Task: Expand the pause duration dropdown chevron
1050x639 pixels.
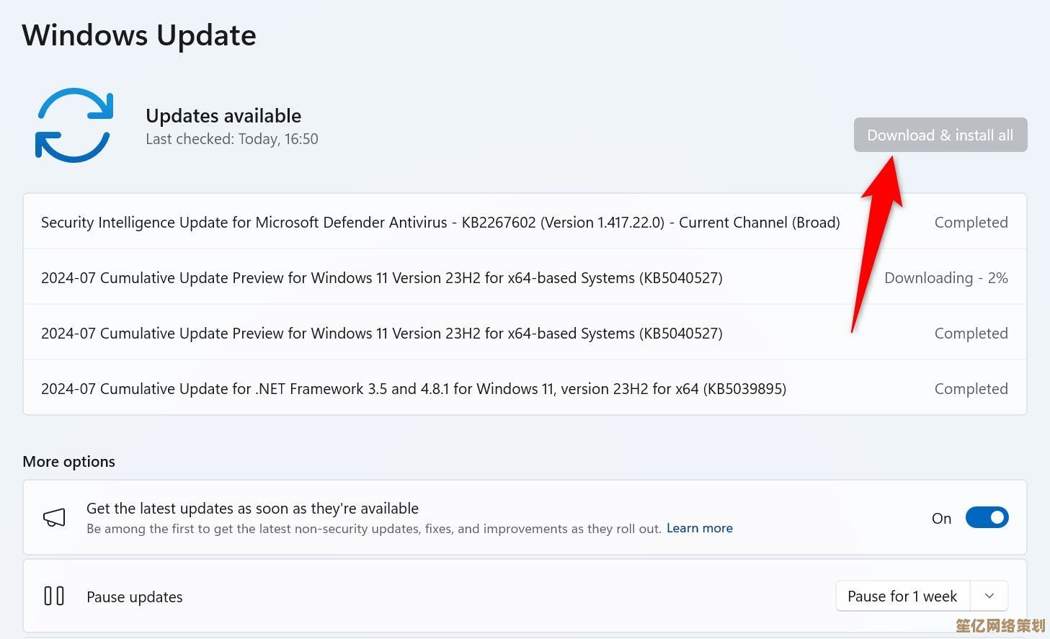Action: tap(989, 596)
